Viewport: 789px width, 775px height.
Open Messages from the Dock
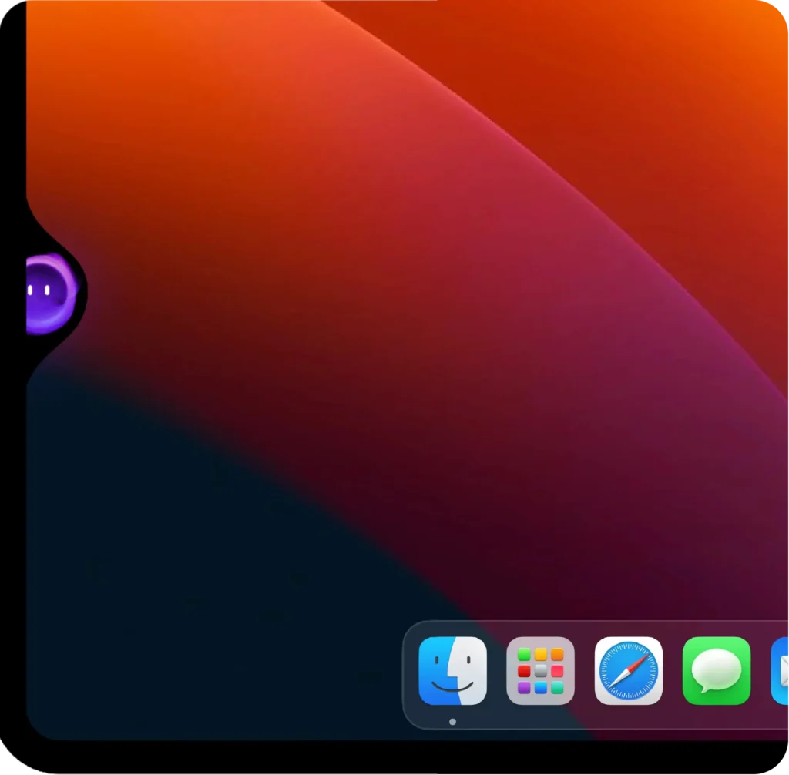[717, 670]
